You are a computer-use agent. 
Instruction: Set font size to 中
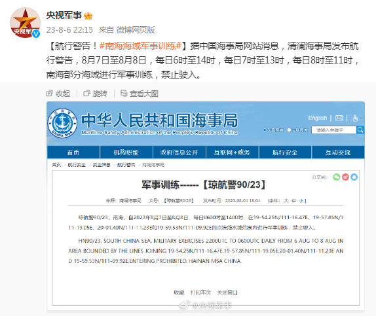(x=294, y=201)
